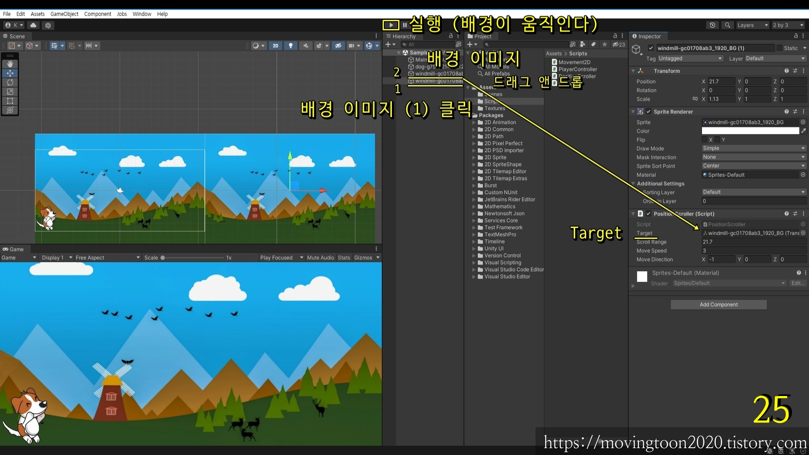Open Transform component help icon
Screen dimensions: 809x455
(786, 71)
